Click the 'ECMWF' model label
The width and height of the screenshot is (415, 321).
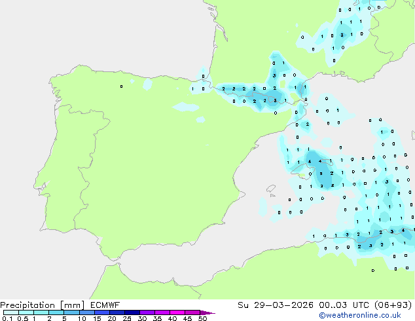[x=105, y=305]
